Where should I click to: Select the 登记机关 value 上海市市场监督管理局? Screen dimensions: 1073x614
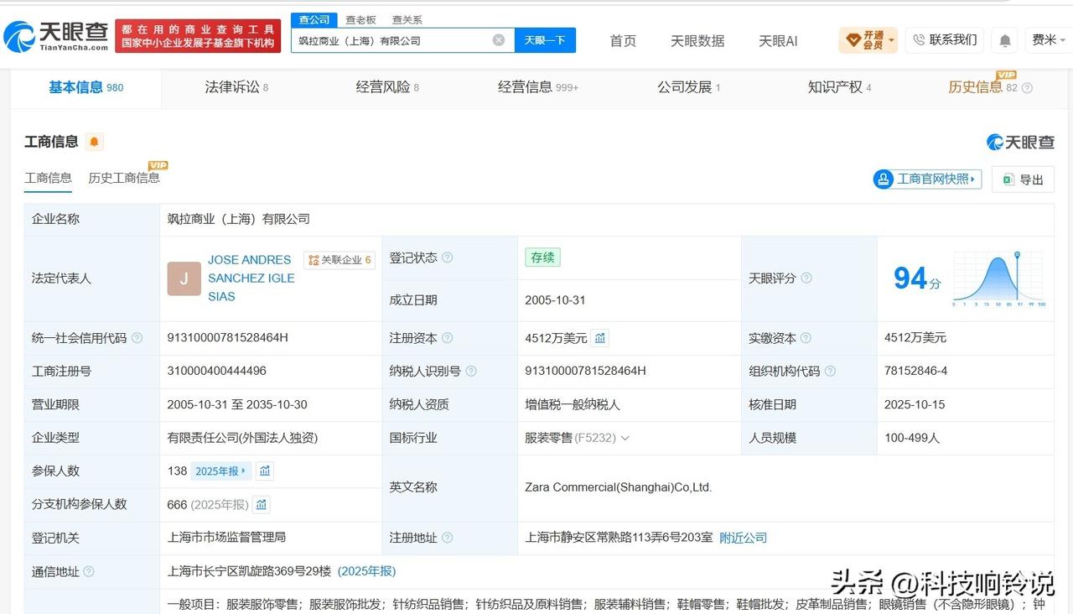click(x=227, y=537)
